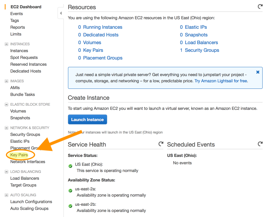267x217 pixels.
Task: Click 'This service is operating normally' text
Action: pyautogui.click(x=107, y=171)
